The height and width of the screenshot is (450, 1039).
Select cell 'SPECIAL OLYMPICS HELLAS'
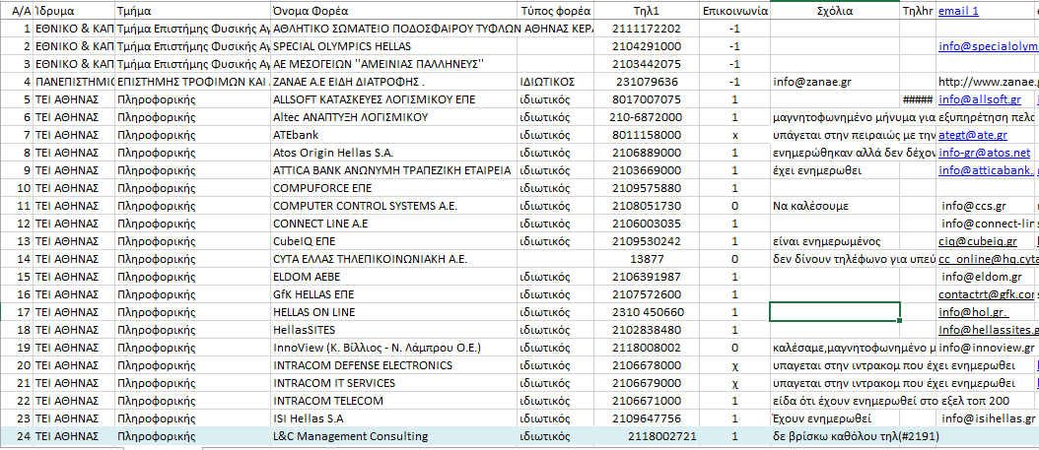394,47
